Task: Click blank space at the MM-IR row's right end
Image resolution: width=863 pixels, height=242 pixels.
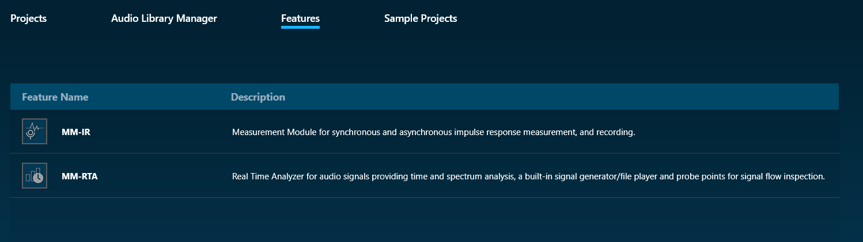Action: [749, 132]
